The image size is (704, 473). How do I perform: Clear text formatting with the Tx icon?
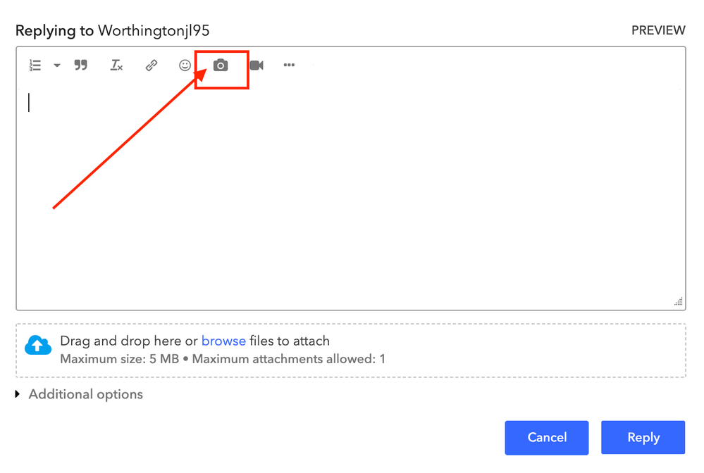[x=116, y=65]
